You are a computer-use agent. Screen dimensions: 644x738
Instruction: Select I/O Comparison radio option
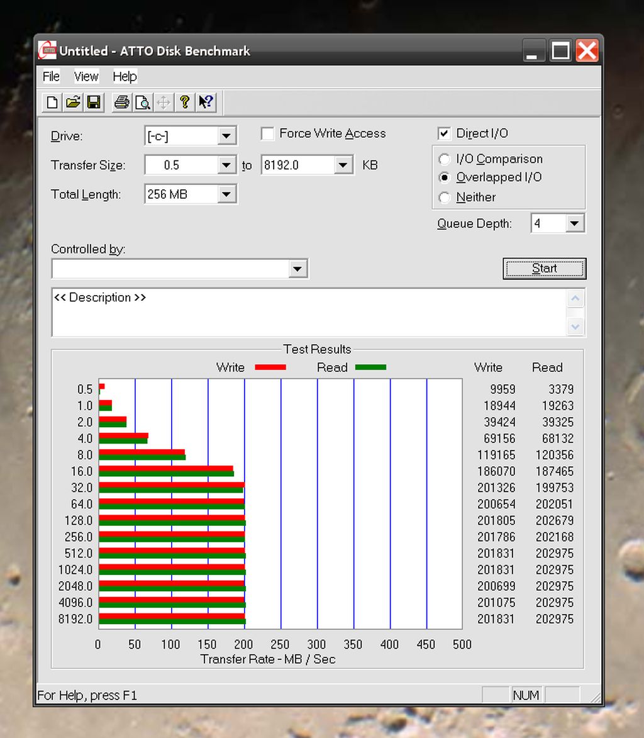pyautogui.click(x=444, y=159)
